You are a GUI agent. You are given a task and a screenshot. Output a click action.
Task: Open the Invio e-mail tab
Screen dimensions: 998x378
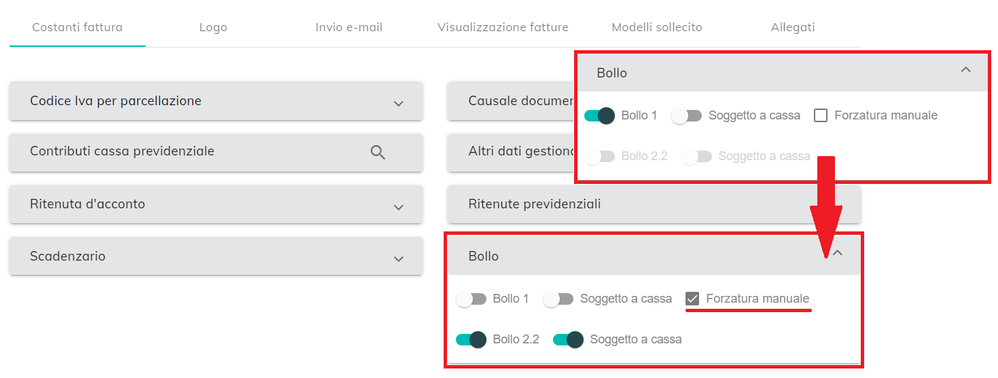pos(349,28)
